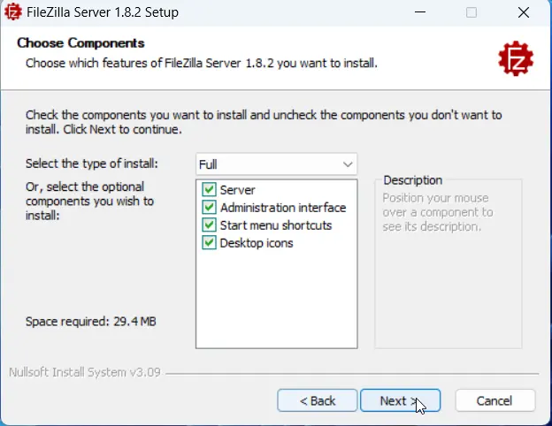Click the red FileZilla gear logo in header

[x=516, y=58]
